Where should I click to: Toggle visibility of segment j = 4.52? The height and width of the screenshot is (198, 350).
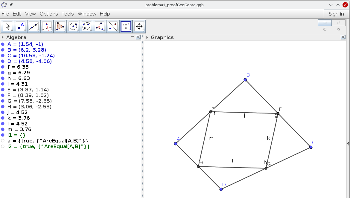(3, 112)
